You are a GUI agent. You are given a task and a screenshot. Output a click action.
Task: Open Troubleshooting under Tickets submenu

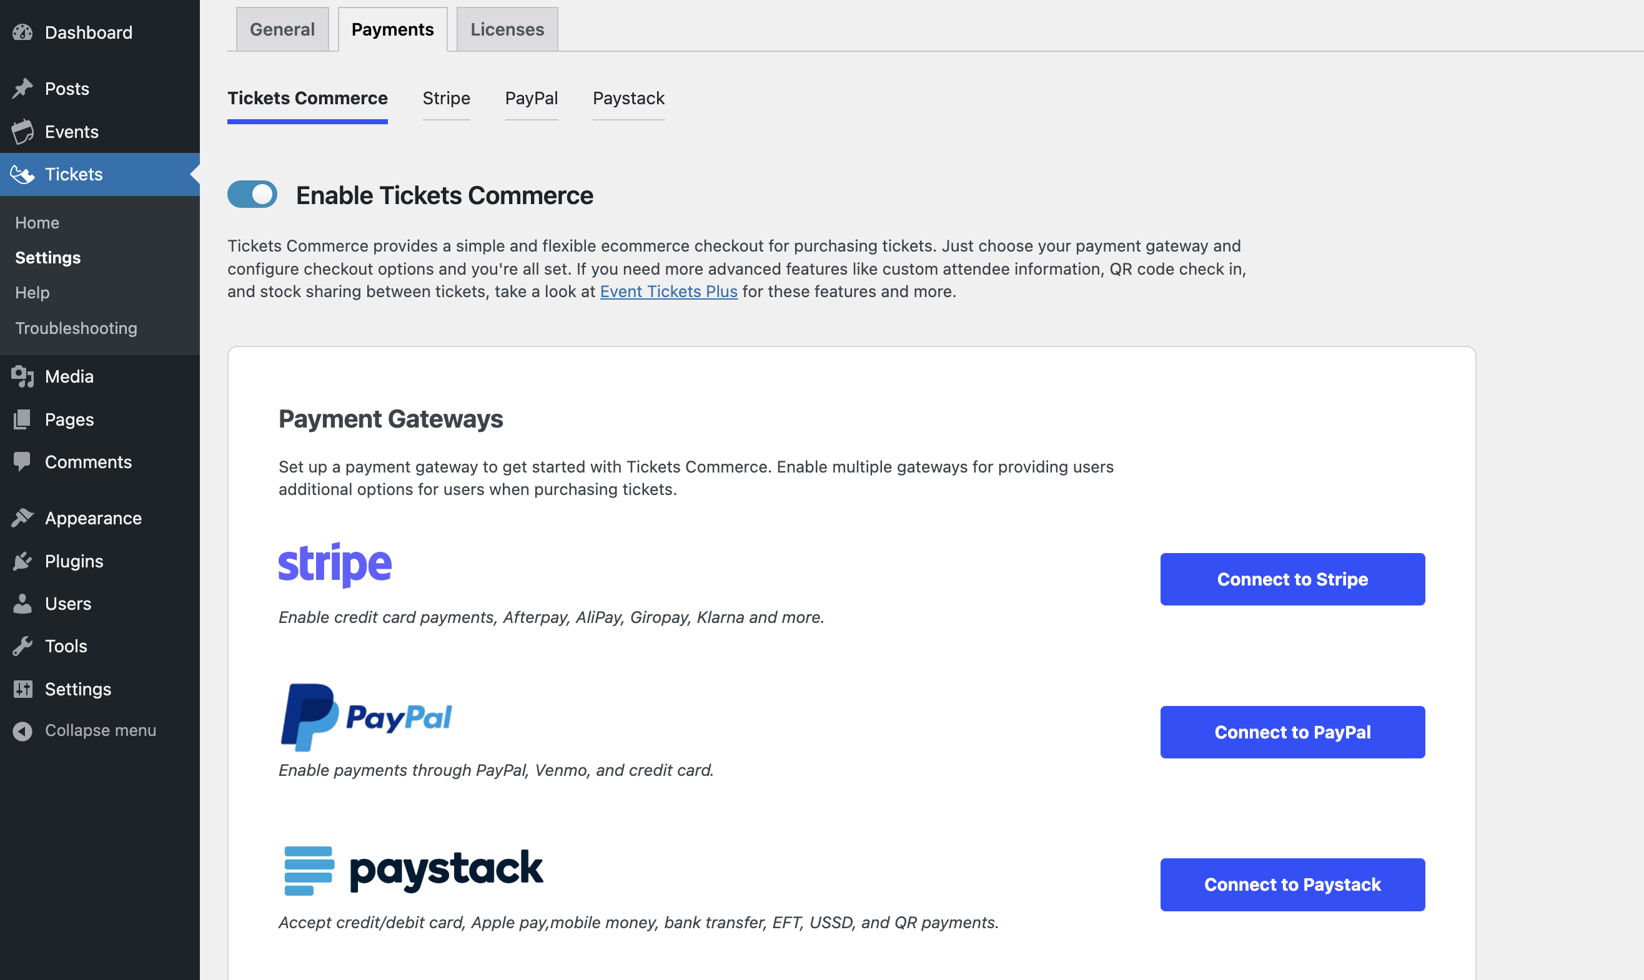[76, 328]
